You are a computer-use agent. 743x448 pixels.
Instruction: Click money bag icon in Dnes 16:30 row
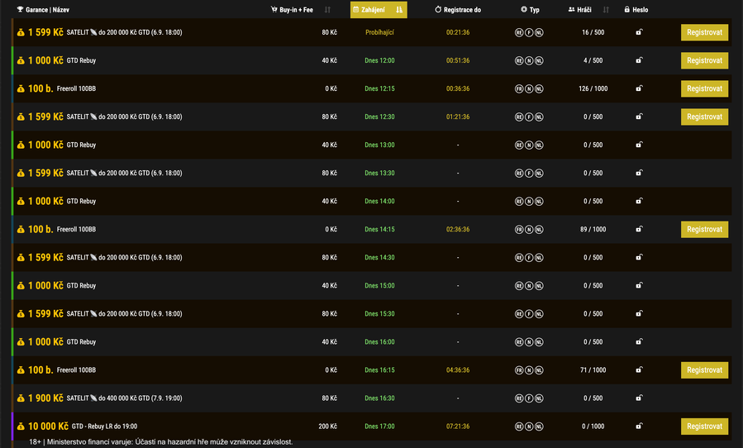(x=21, y=398)
